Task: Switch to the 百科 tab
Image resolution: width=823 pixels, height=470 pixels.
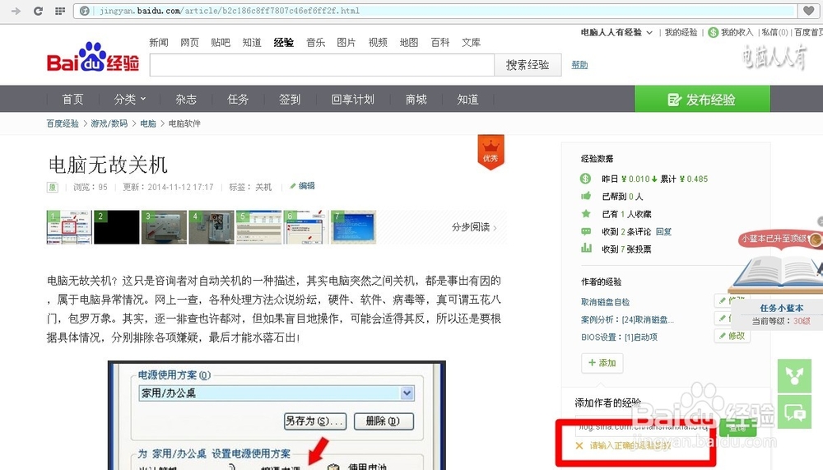Action: [439, 43]
